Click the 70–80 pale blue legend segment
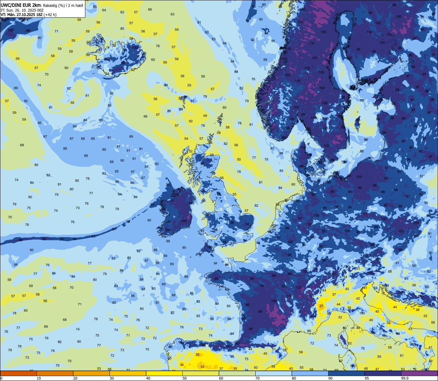Image resolution: width=438 pixels, height=381 pixels. pos(273,373)
